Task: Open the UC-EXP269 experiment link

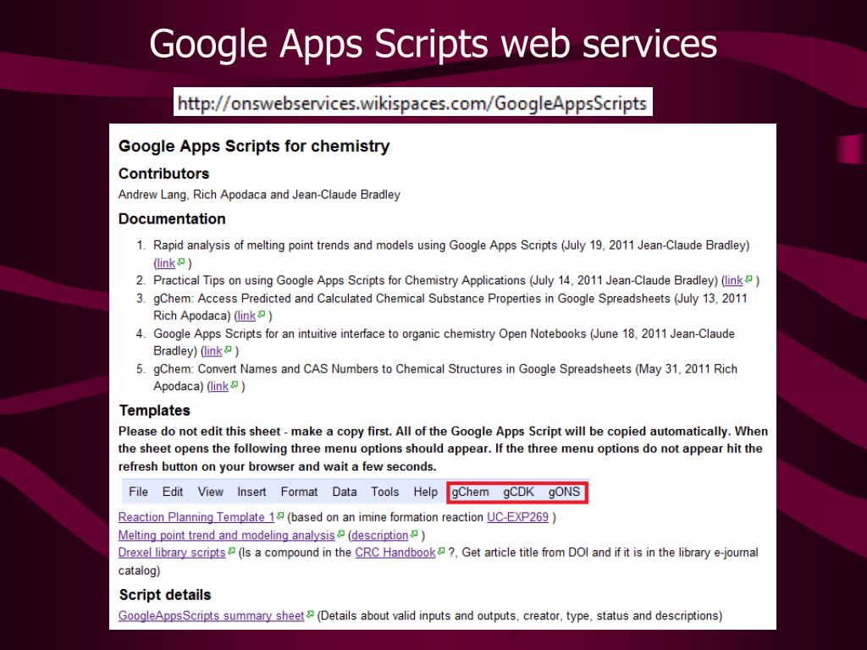Action: coord(517,517)
